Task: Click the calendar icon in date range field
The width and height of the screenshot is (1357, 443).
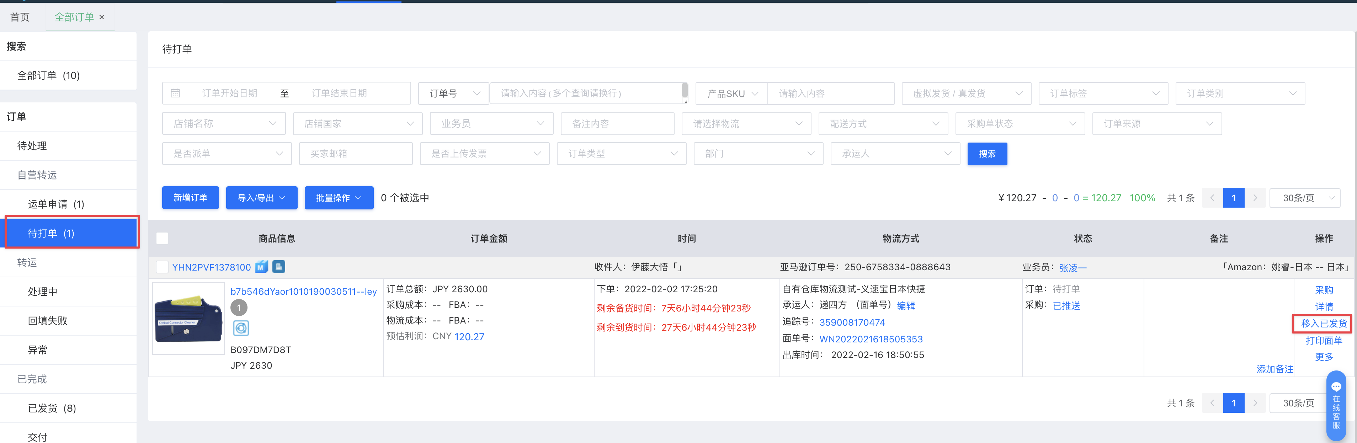Action: point(175,93)
